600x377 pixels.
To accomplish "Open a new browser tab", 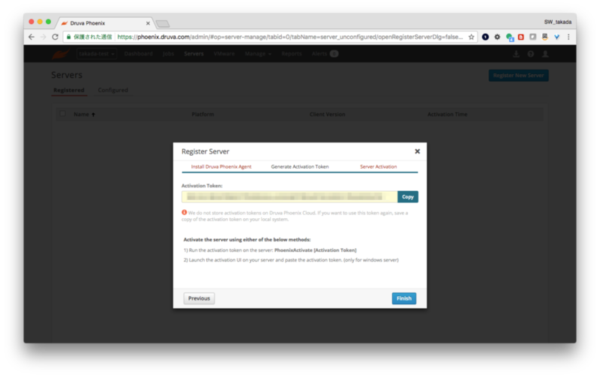I will click(163, 24).
